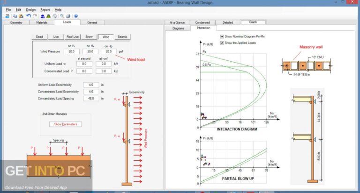360x193 pixels.
Task: Click the round dial toolbar icon
Action: [x=55, y=16]
